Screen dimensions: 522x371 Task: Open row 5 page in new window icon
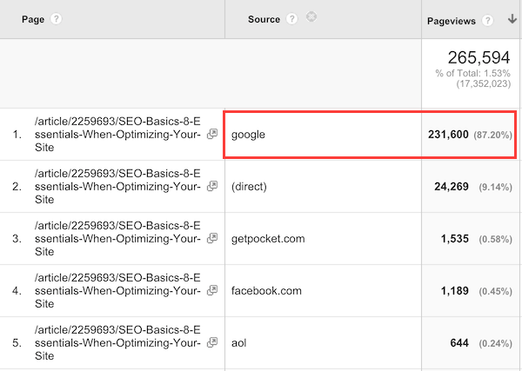[212, 340]
